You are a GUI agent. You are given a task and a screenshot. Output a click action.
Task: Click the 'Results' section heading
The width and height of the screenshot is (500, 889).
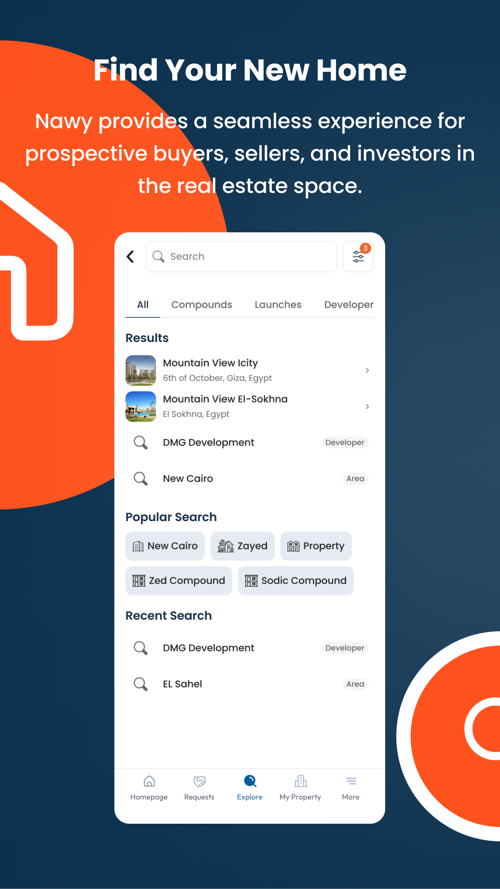click(147, 338)
